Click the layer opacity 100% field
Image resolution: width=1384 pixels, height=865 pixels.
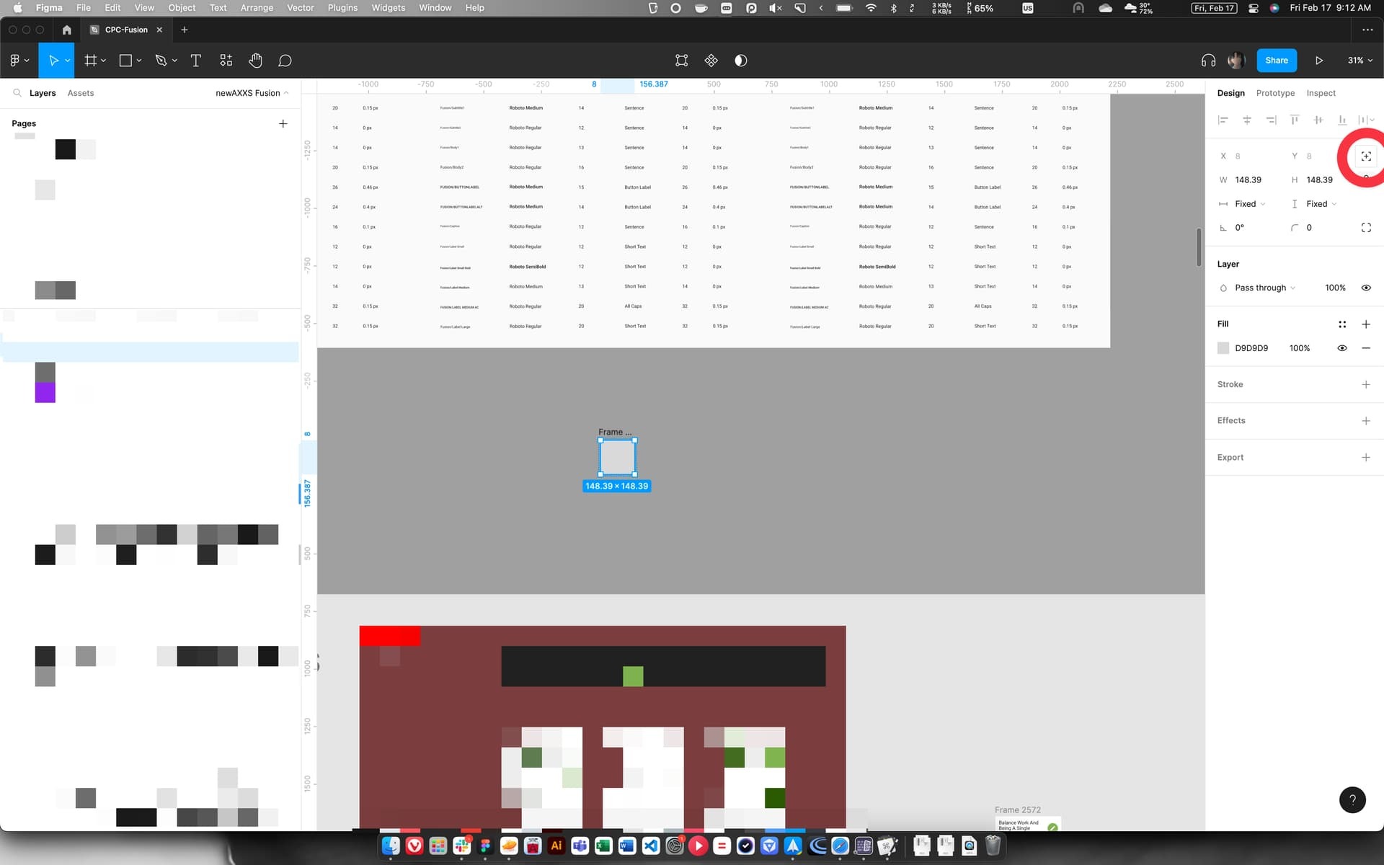[x=1335, y=288]
